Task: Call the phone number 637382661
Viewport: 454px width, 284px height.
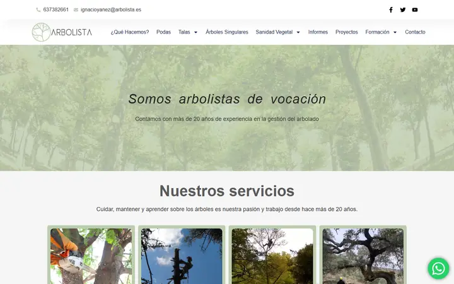Action: tap(56, 9)
